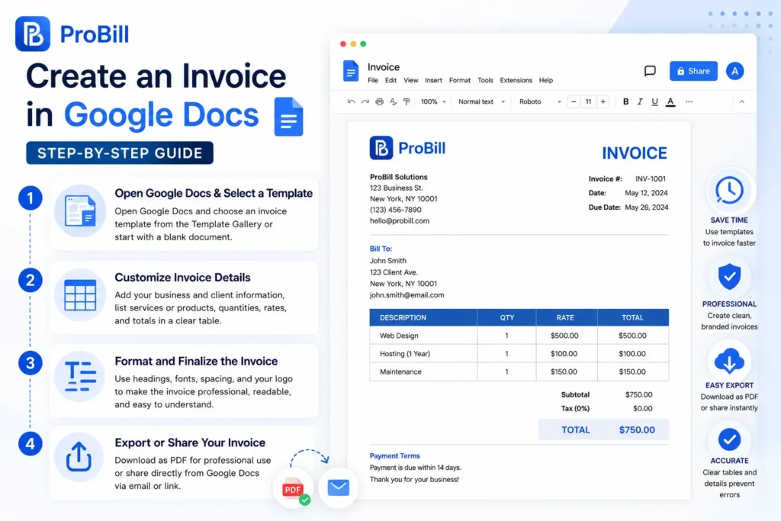
Task: Open the account avatar A
Action: click(734, 71)
